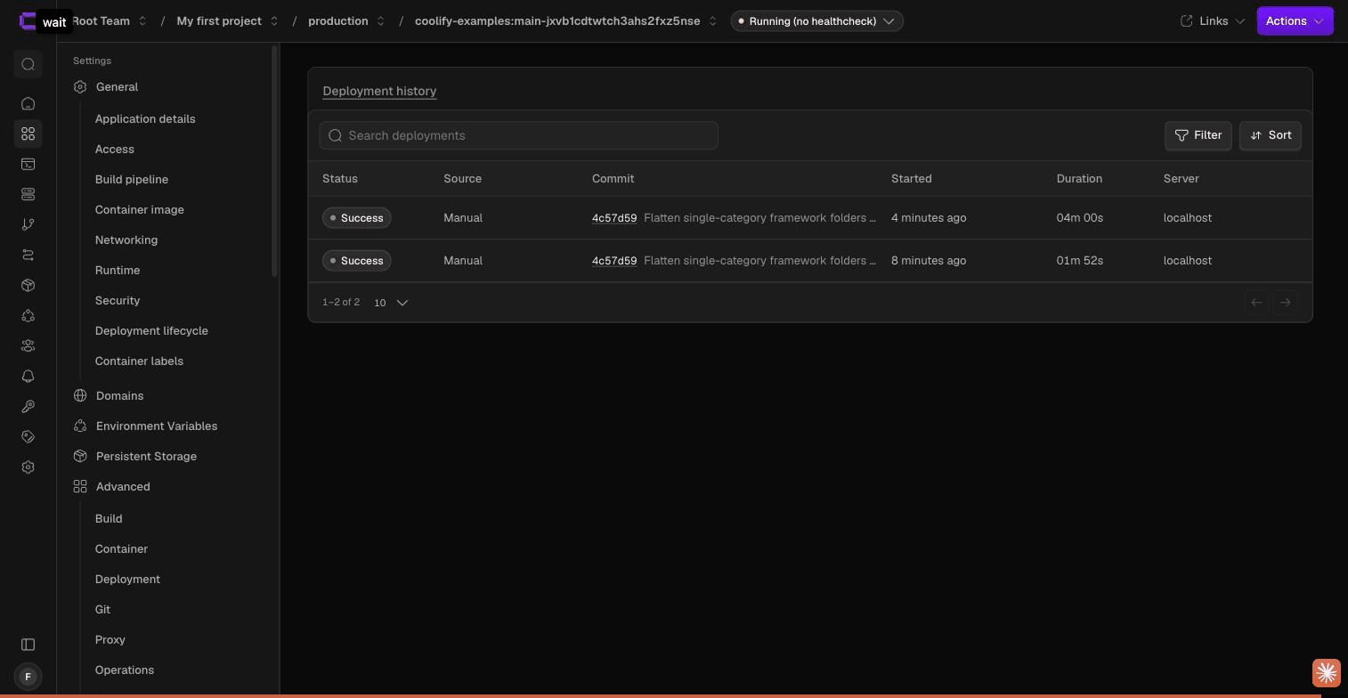Open commit 4c57d59 started 4 minutes ago
This screenshot has height=698, width=1348.
coord(614,218)
